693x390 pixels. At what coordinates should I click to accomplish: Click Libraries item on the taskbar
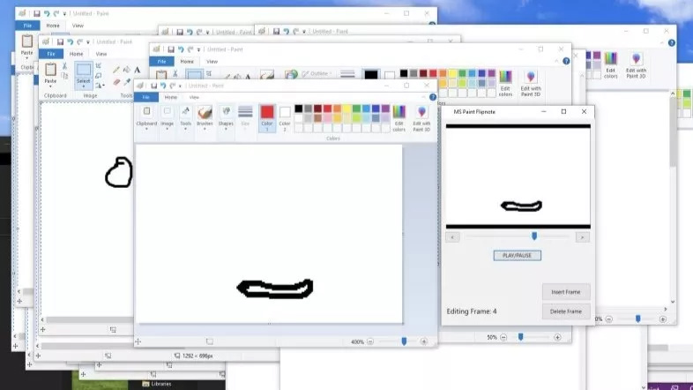point(156,384)
